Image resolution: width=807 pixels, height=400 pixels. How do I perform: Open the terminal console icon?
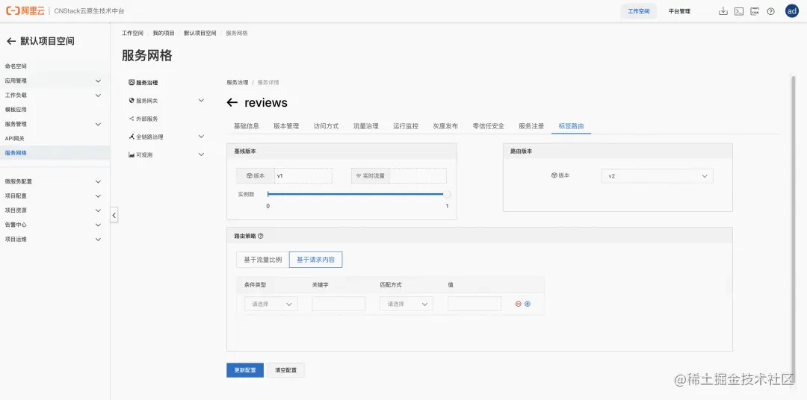pos(739,11)
